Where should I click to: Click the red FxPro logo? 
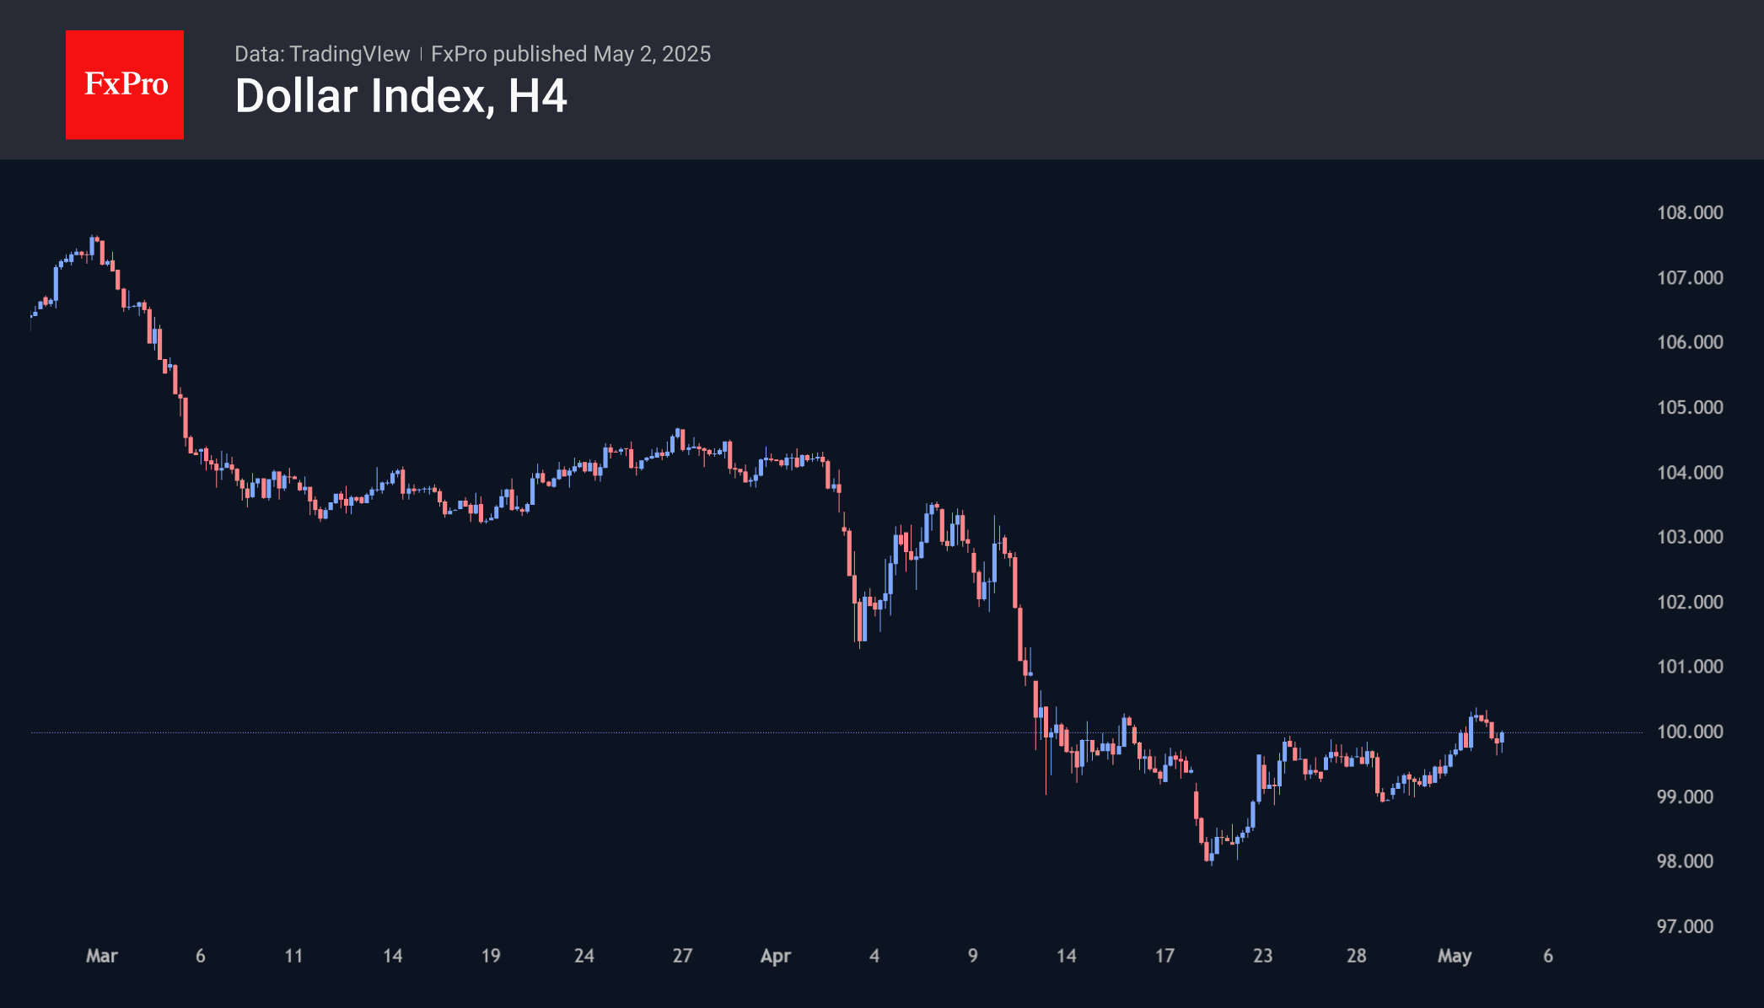pos(125,85)
